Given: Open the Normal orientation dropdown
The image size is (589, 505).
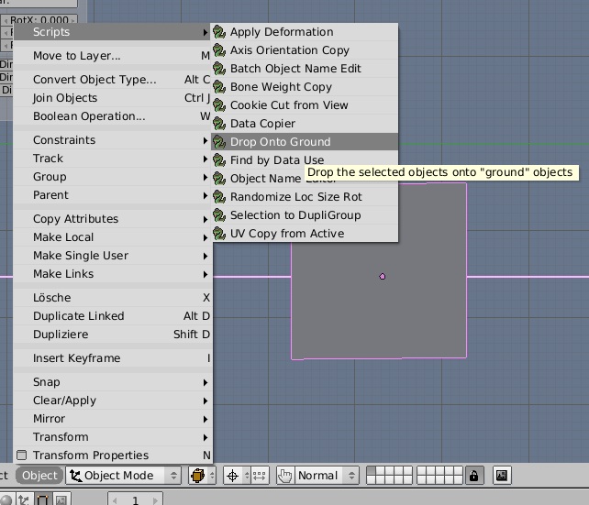Looking at the screenshot, I should (x=327, y=476).
